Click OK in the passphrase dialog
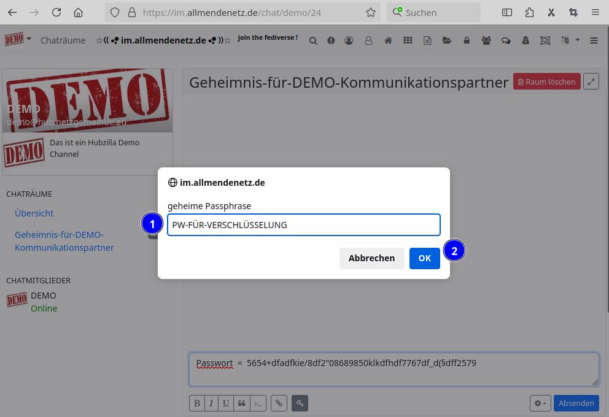 (424, 258)
